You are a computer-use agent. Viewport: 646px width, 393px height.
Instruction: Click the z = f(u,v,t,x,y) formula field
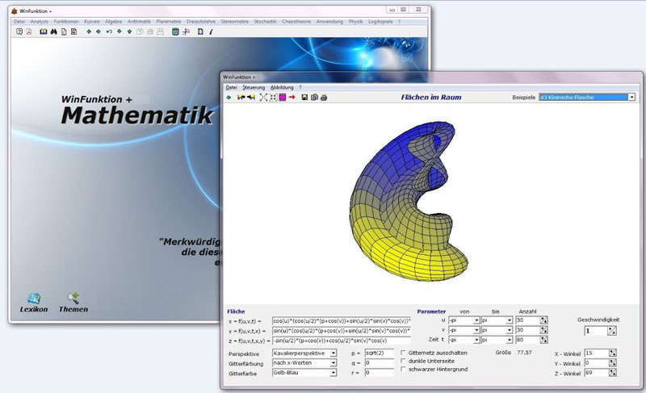click(341, 341)
